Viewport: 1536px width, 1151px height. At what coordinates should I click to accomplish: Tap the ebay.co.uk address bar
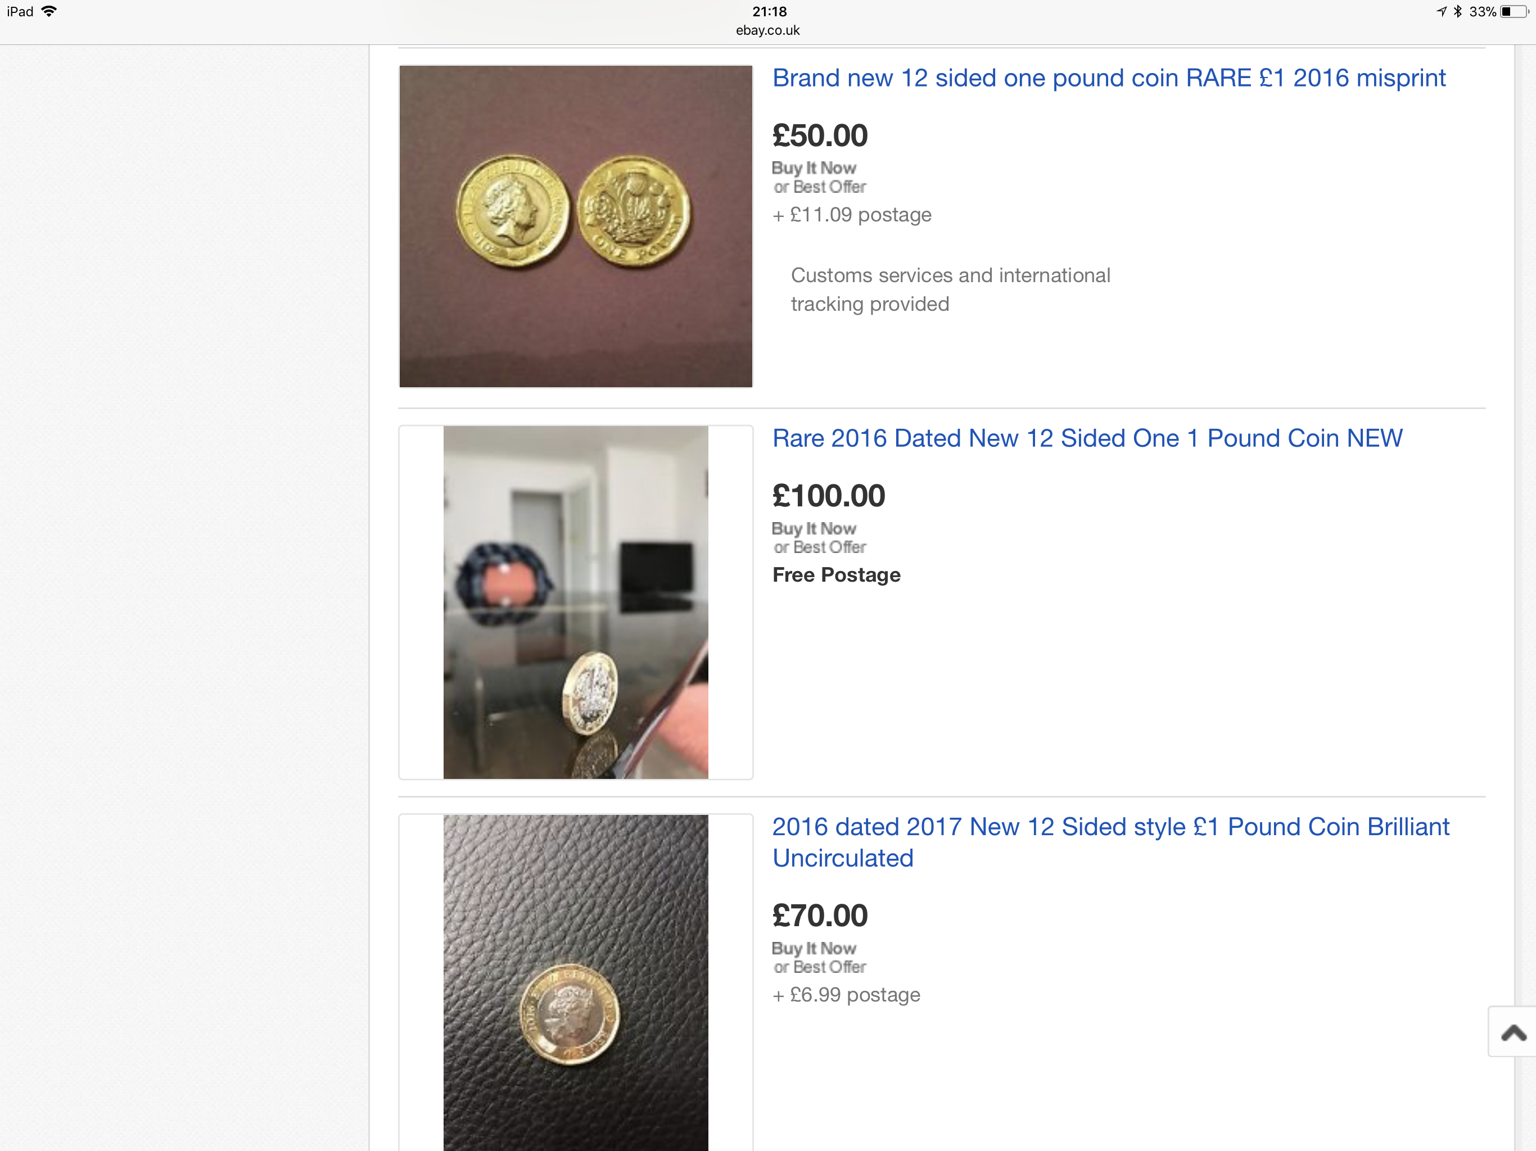767,30
